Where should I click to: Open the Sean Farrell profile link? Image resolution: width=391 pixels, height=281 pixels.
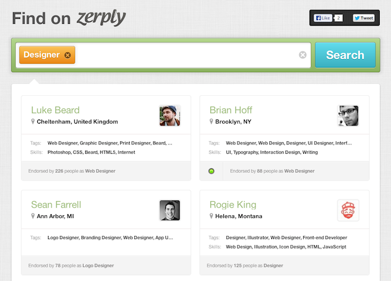click(56, 205)
